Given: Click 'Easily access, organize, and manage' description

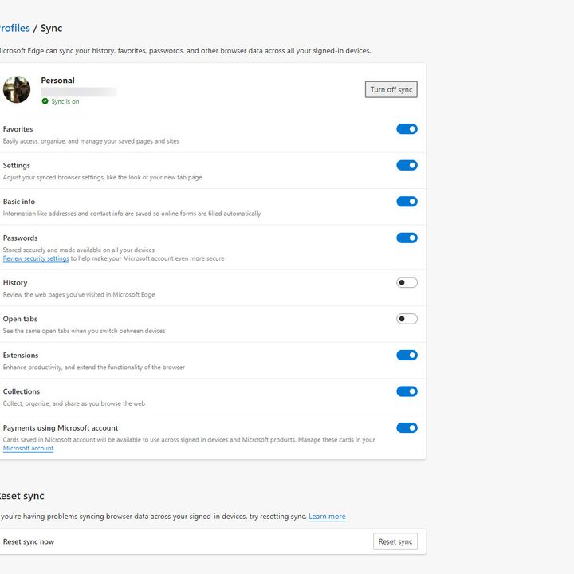Looking at the screenshot, I should tap(91, 141).
